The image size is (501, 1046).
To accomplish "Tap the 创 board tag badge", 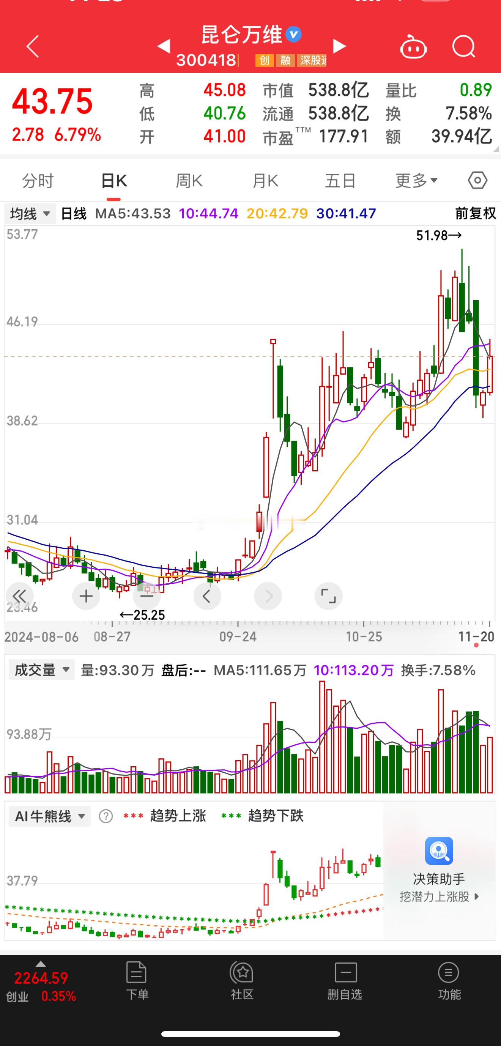I will pyautogui.click(x=264, y=60).
